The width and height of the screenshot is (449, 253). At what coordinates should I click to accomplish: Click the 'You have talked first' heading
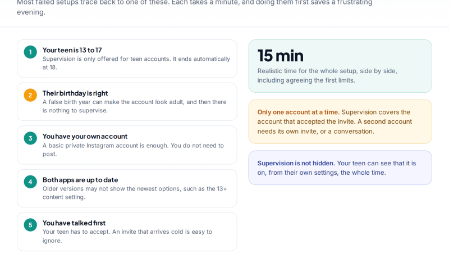(x=74, y=223)
